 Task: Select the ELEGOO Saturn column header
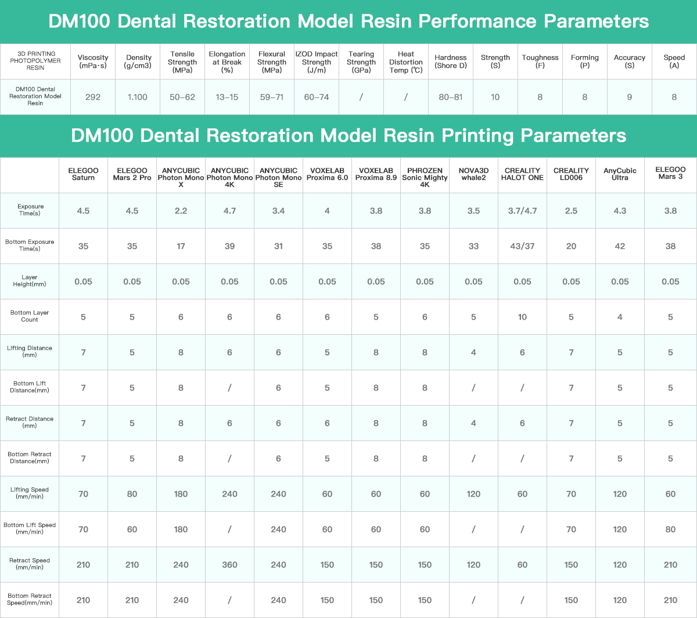tap(84, 174)
